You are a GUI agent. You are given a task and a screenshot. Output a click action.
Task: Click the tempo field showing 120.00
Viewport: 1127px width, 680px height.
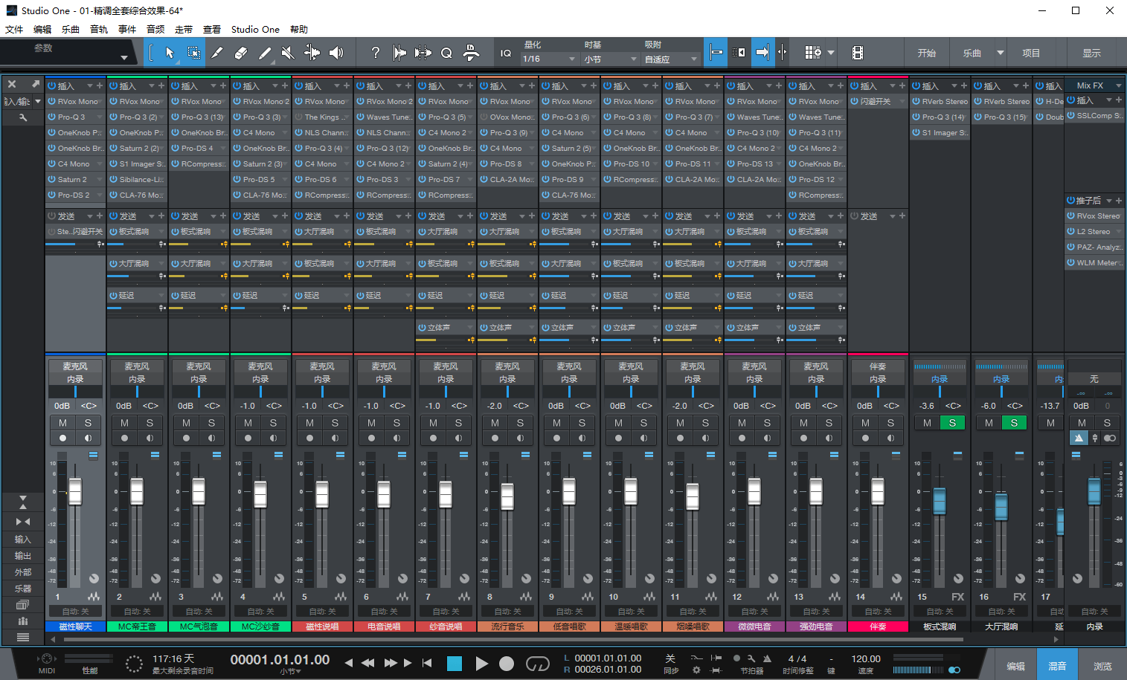pos(865,659)
